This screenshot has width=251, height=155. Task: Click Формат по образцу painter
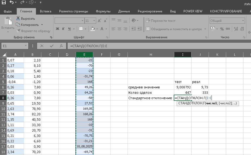click(34, 31)
